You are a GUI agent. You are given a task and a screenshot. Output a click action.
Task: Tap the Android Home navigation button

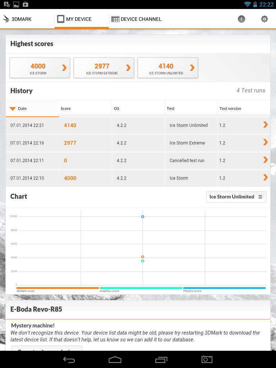[115, 359]
